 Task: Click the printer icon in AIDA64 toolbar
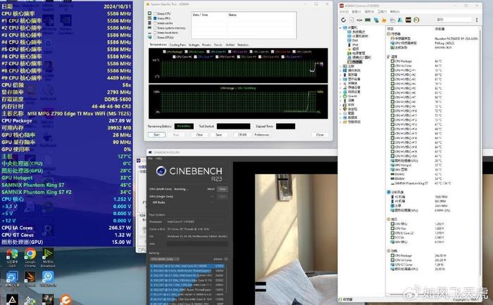(392, 20)
